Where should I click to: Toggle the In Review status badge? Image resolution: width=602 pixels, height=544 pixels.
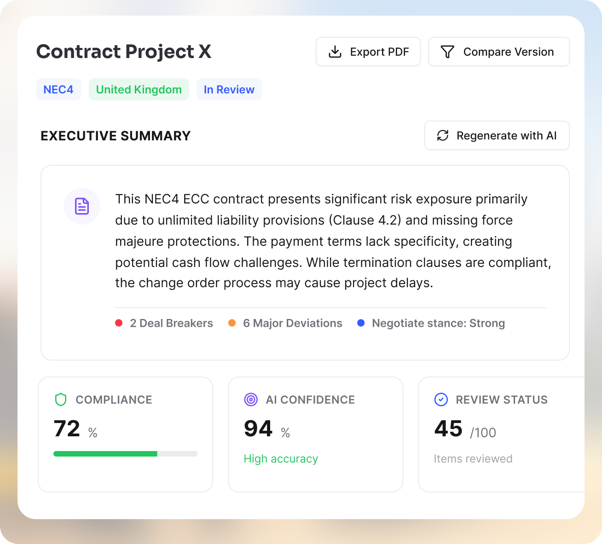coord(229,89)
